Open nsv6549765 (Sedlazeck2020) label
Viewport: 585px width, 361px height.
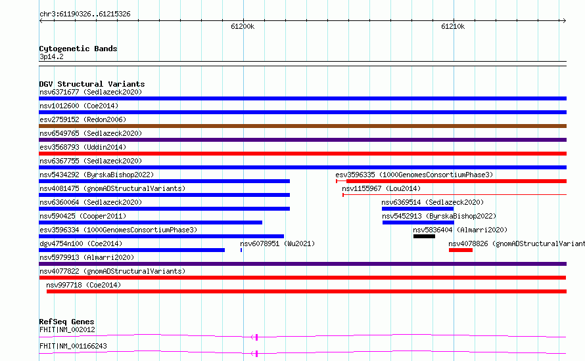(x=91, y=133)
